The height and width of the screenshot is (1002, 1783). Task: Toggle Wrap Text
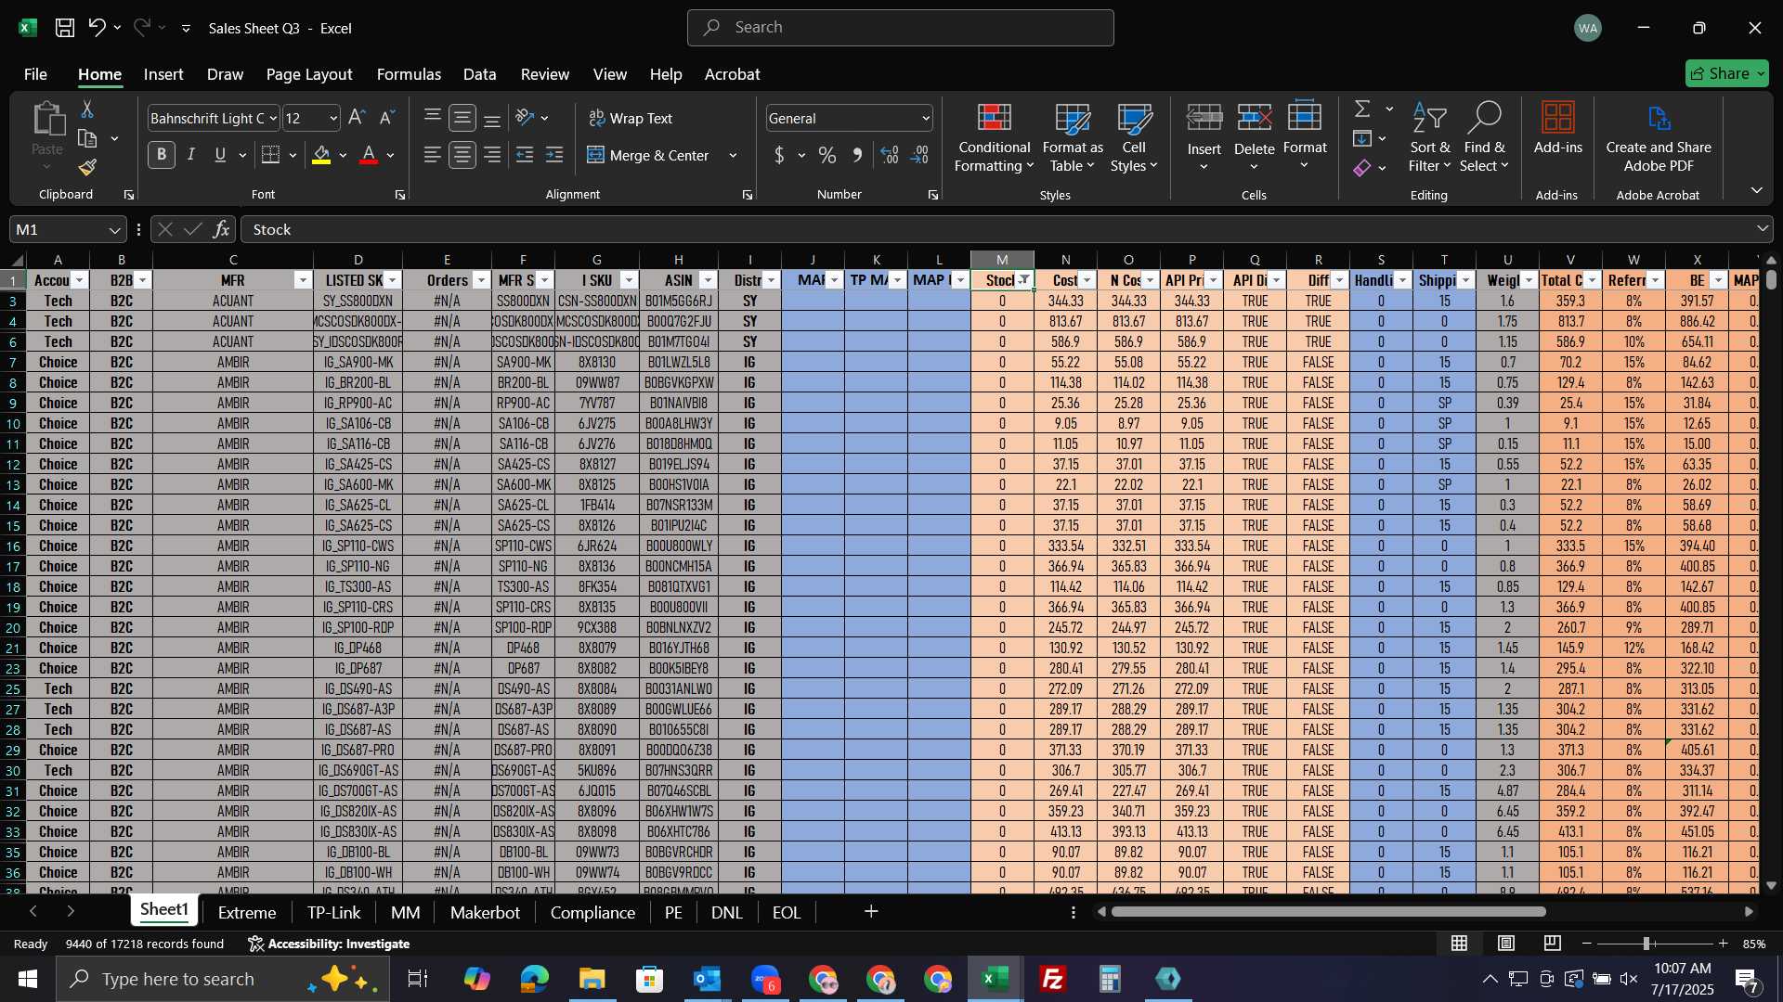(x=631, y=118)
